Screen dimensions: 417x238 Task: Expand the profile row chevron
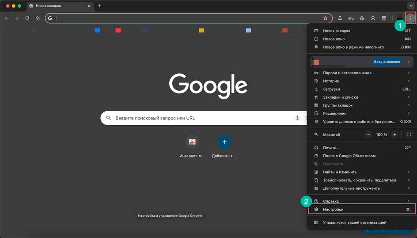(x=409, y=62)
